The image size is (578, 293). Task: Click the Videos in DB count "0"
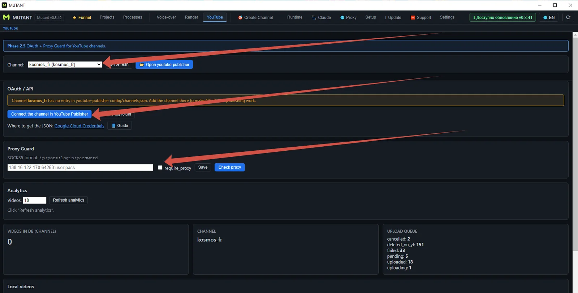[x=10, y=242]
